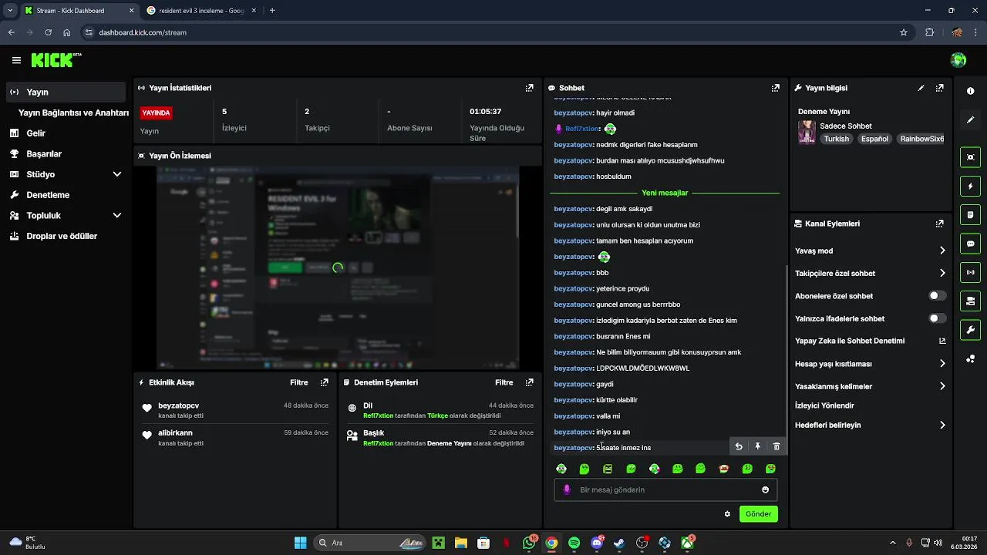Viewport: 987px width, 555px height.
Task: Toggle the wrench channel actions widget
Action: (x=970, y=330)
